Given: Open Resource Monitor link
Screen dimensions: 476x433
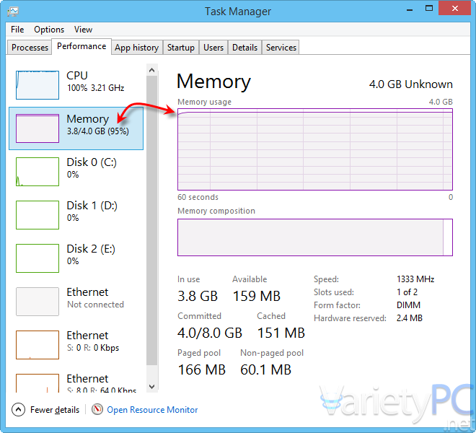Looking at the screenshot, I should click(x=152, y=410).
